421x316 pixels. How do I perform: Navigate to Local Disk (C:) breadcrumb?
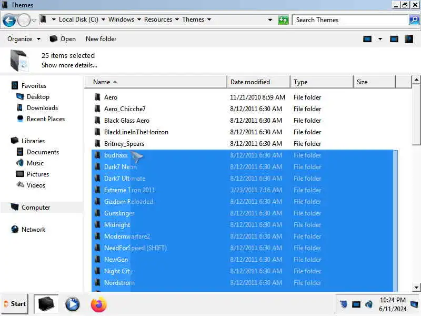tap(78, 19)
